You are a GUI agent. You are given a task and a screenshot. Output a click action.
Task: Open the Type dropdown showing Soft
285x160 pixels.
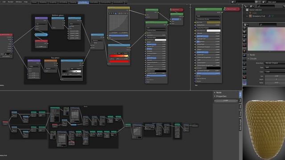[x=275, y=67]
